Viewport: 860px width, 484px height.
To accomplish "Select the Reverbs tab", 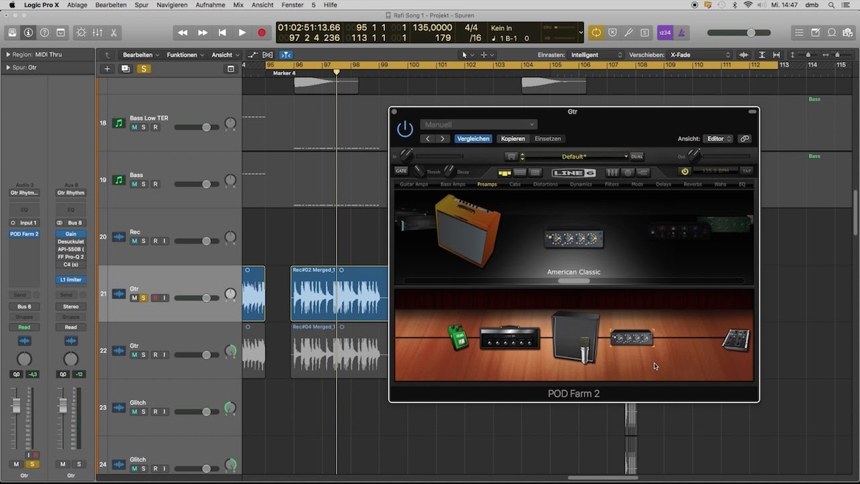I will coord(693,184).
